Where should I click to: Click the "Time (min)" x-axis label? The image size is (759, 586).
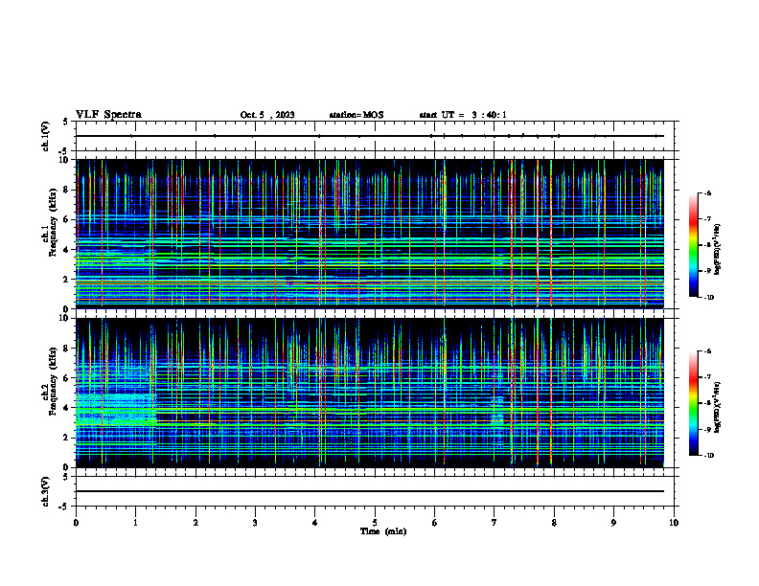point(383,531)
